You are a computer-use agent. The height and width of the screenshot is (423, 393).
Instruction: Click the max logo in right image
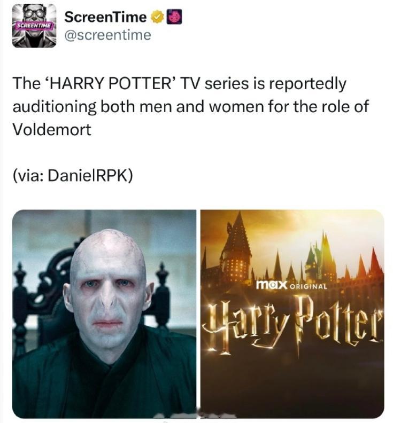tap(271, 285)
